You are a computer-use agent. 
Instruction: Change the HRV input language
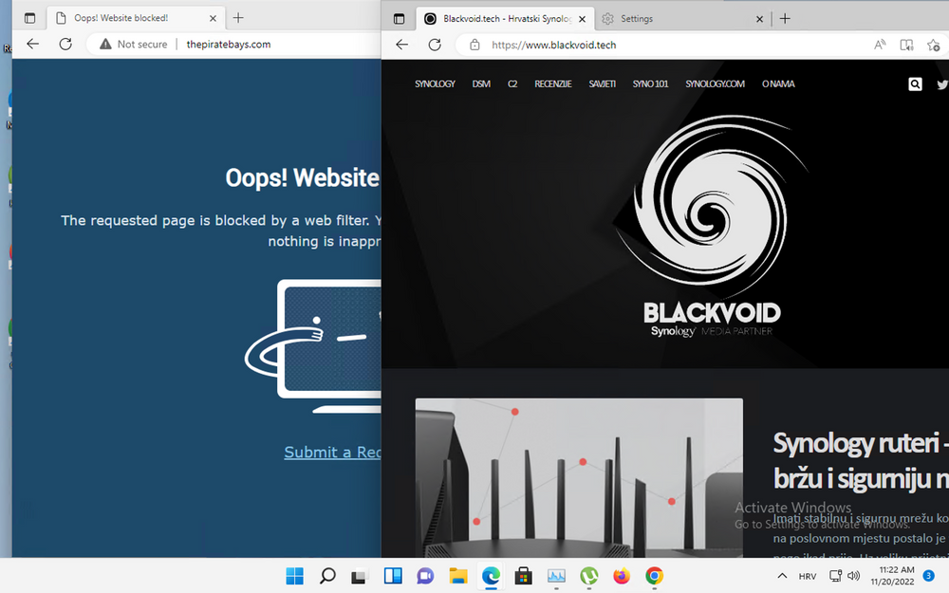(x=808, y=576)
